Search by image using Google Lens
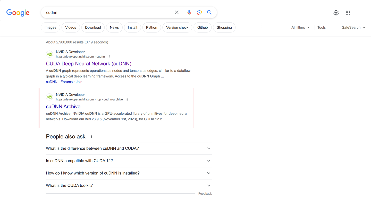The width and height of the screenshot is (371, 198). [199, 12]
